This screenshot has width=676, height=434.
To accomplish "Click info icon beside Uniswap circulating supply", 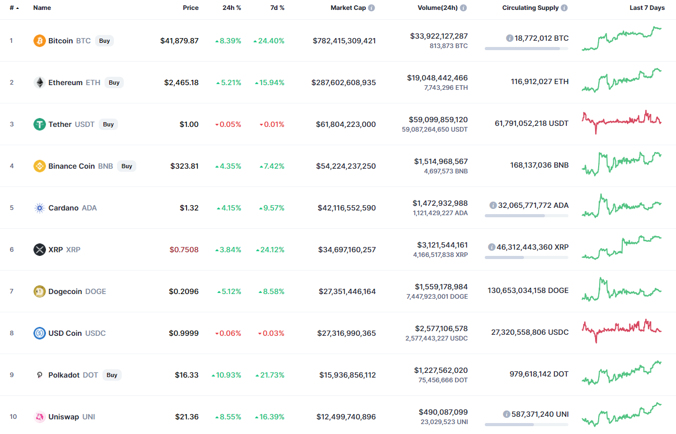I will point(506,414).
